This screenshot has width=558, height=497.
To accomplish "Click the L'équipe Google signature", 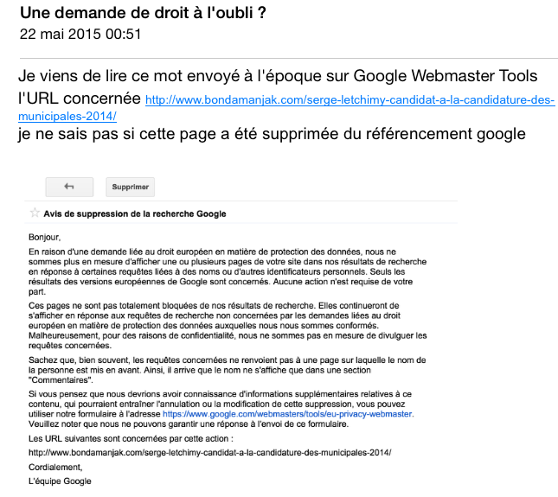I will tap(60, 481).
